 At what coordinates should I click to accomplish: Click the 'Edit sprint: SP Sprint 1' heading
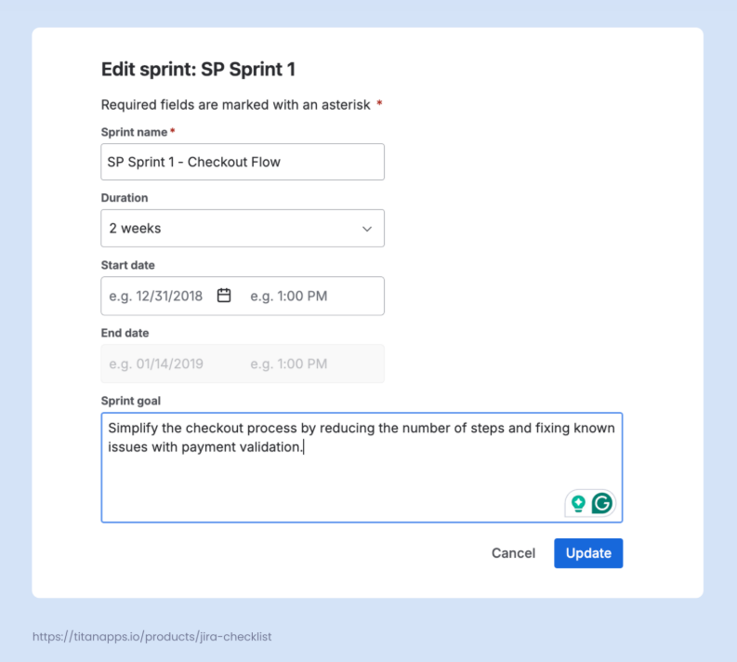[x=198, y=70]
